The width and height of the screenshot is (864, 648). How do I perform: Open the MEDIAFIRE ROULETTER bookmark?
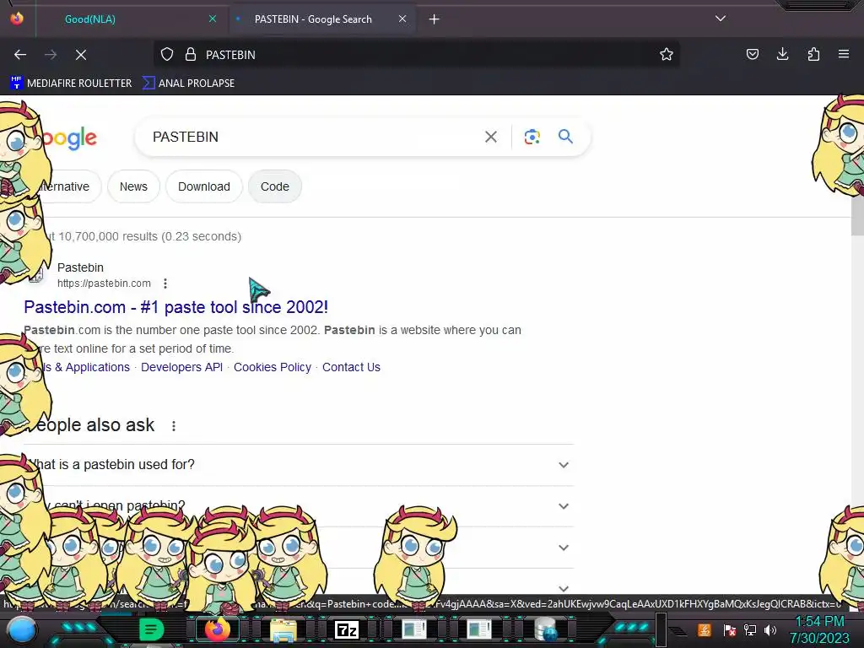71,84
